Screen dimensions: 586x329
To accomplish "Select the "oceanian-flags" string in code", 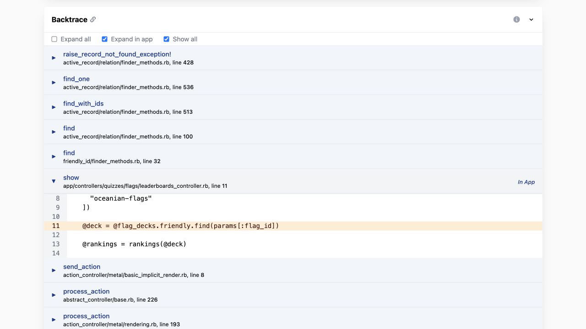I will pyautogui.click(x=121, y=198).
